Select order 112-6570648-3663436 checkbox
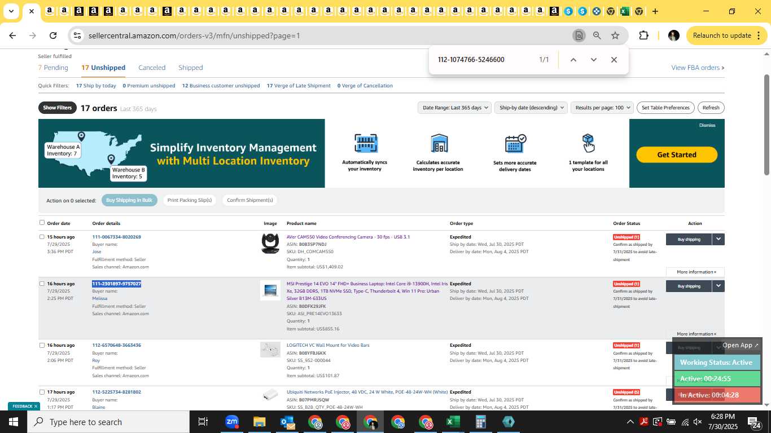 42,345
